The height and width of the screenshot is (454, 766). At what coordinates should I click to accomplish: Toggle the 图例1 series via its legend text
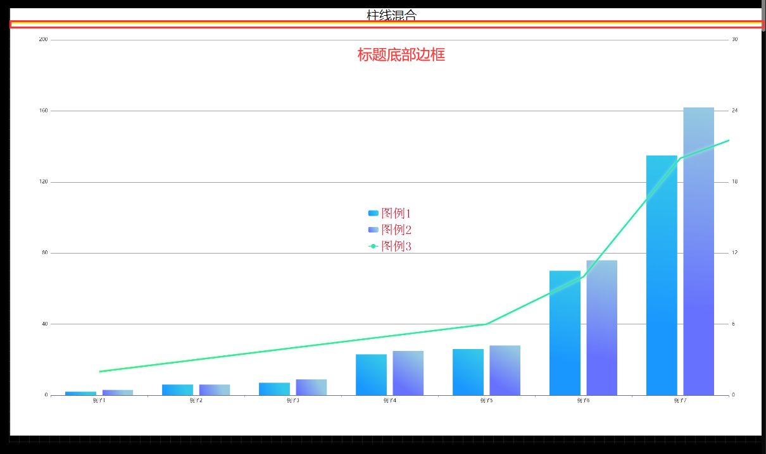(396, 214)
